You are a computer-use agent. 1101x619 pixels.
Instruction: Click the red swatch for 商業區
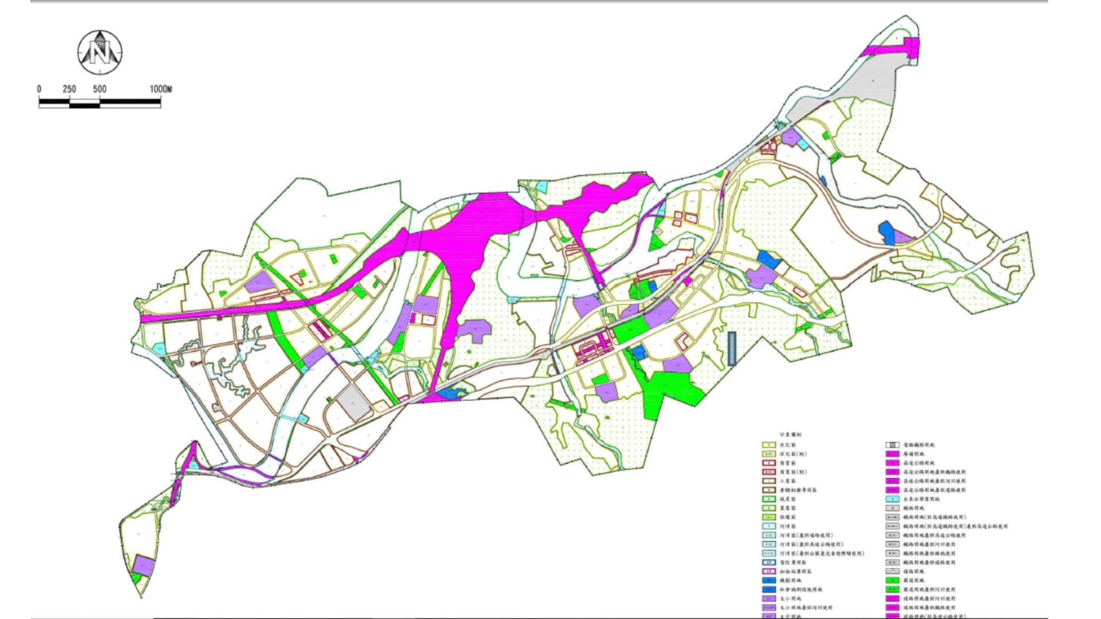(768, 463)
